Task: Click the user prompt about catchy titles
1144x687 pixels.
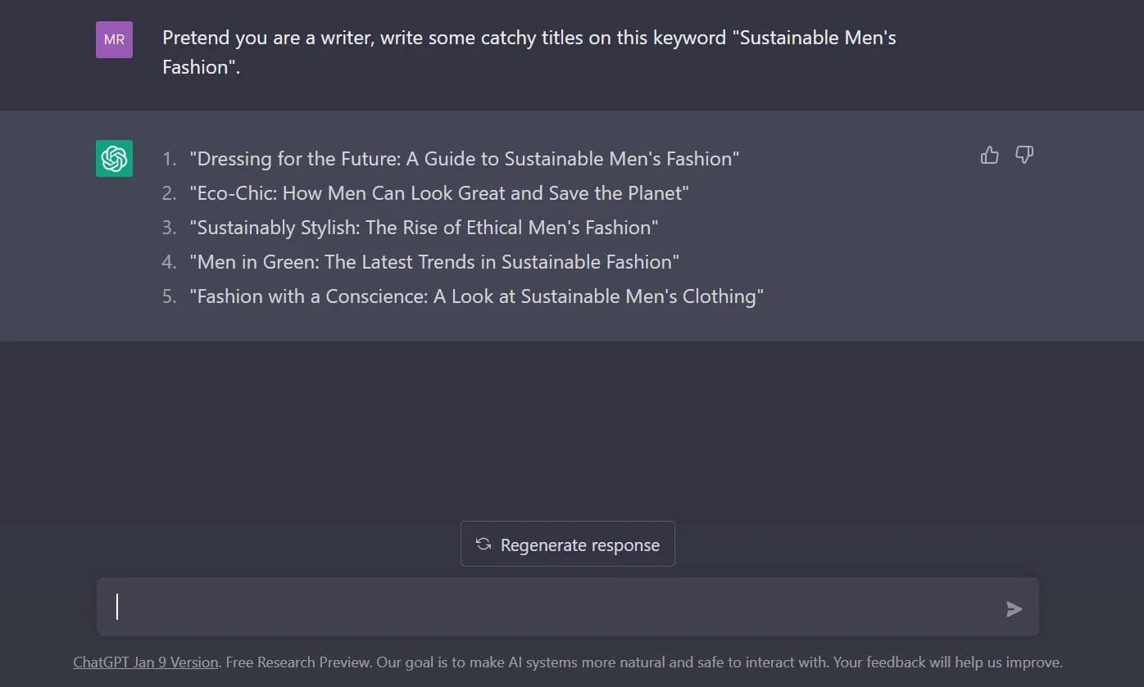Action: [x=529, y=38]
